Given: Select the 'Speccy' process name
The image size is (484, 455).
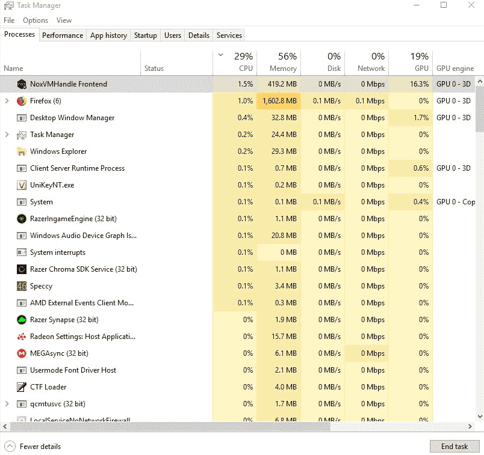Looking at the screenshot, I should pyautogui.click(x=41, y=286).
